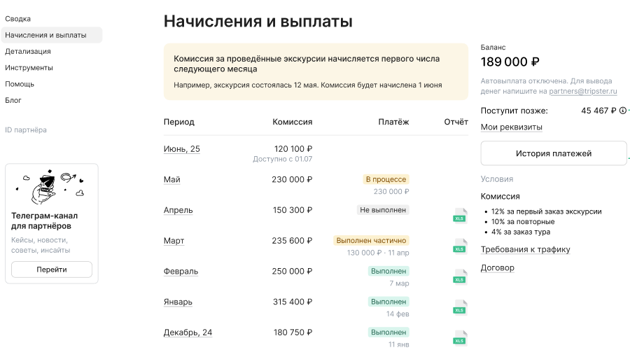Download the XLS report for Апрель
Viewport: 630px width, 350px height.
459,215
